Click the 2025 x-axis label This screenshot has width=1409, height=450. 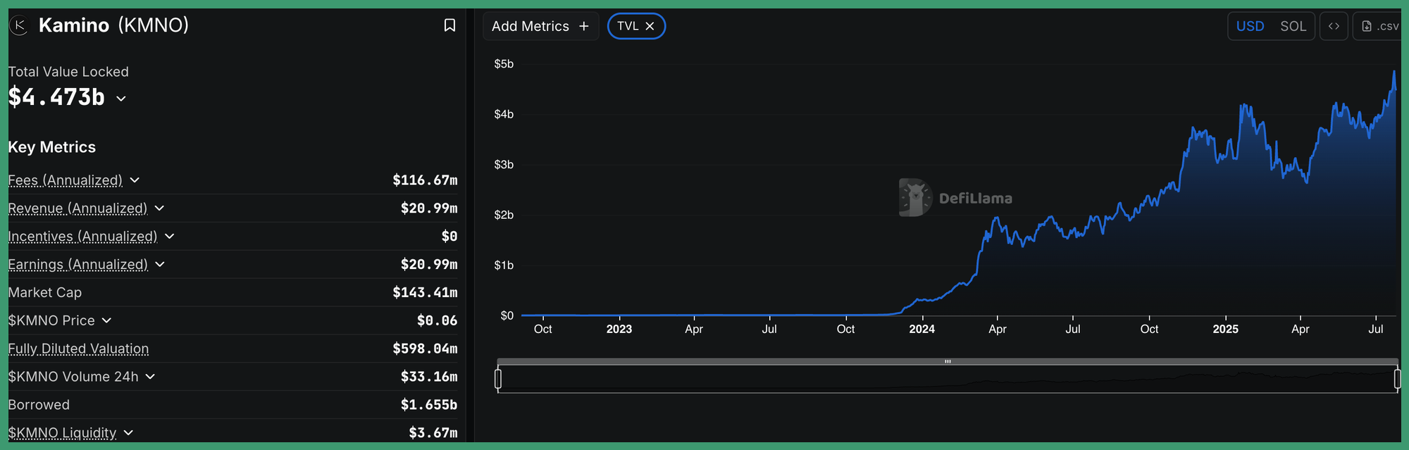(x=1225, y=329)
